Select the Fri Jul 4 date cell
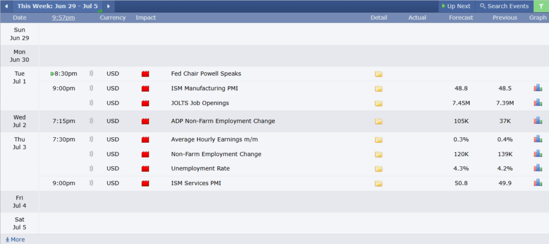This screenshot has height=244, width=549. [x=20, y=202]
